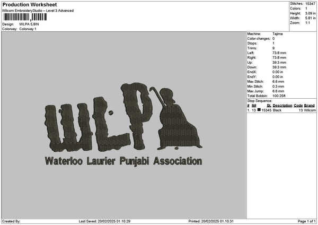Click the 'Printed: 20/02/2025 01.10.31' footer

pos(211,221)
